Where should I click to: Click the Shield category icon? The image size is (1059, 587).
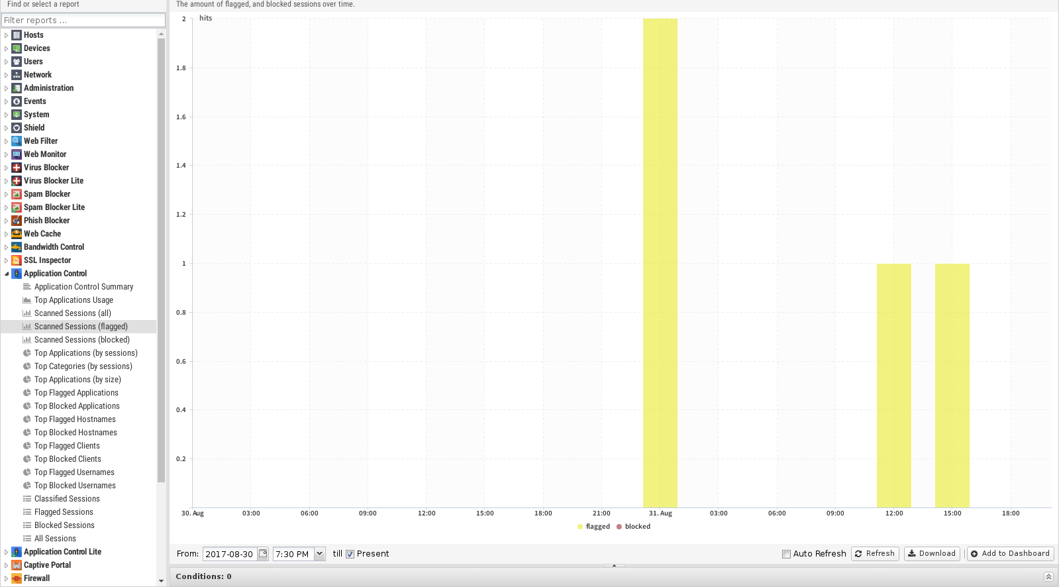pyautogui.click(x=17, y=128)
